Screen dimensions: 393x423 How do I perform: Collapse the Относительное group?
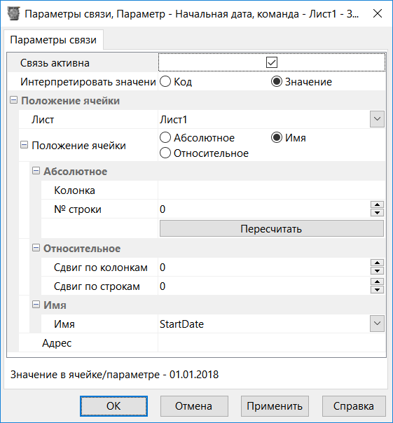tap(36, 248)
